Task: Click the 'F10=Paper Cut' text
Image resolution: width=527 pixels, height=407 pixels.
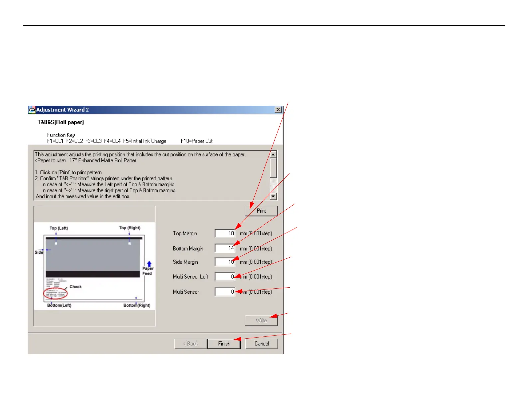Action: tap(197, 141)
